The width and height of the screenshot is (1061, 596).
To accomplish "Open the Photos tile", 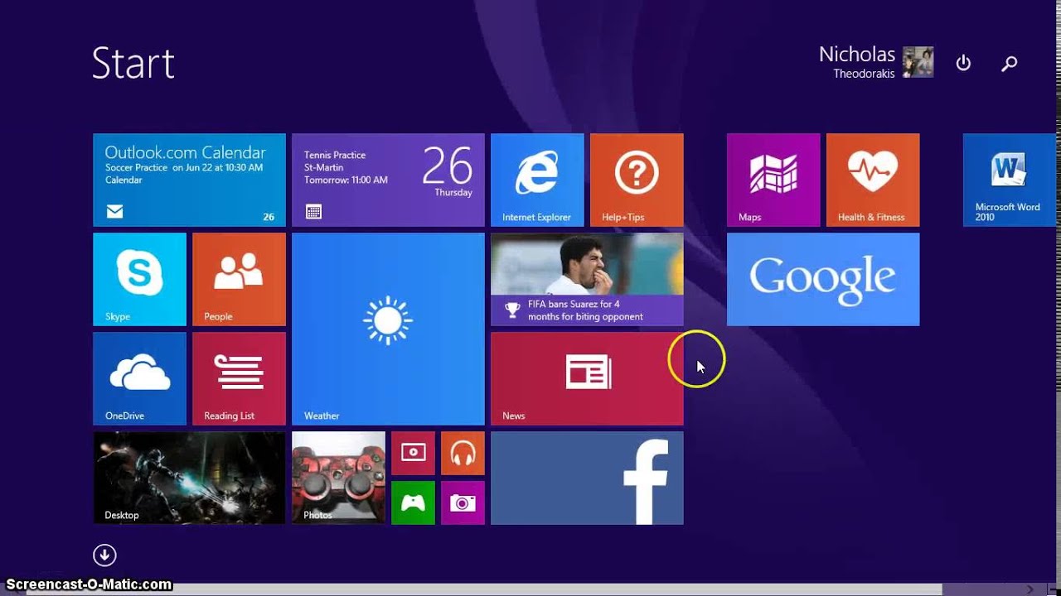I will tap(338, 478).
